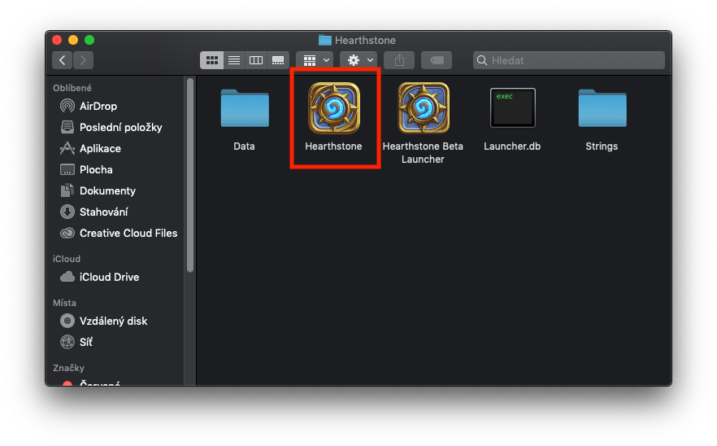The height and width of the screenshot is (446, 717).
Task: Select the Hearthstone Beta Launcher app
Action: (x=424, y=108)
